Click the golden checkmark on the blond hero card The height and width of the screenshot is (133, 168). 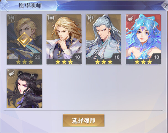pos(24,40)
